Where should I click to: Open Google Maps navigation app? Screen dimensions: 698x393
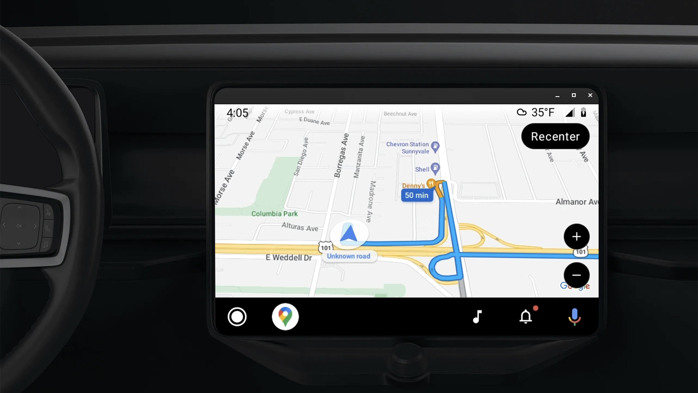point(285,317)
